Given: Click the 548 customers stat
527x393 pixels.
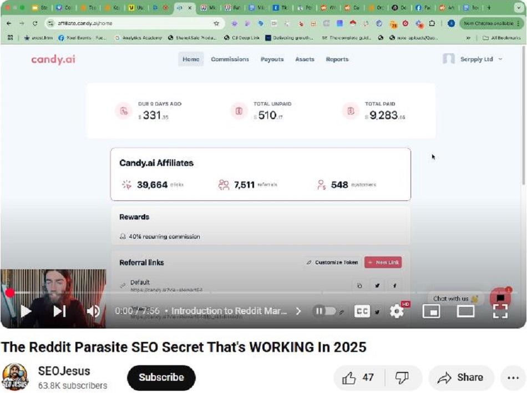Looking at the screenshot, I should click(x=347, y=185).
